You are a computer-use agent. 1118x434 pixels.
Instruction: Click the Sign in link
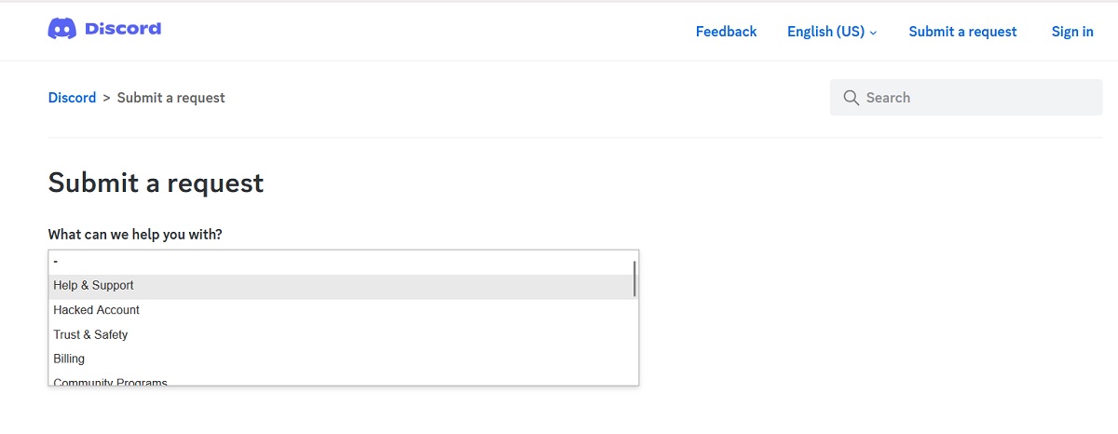point(1072,32)
